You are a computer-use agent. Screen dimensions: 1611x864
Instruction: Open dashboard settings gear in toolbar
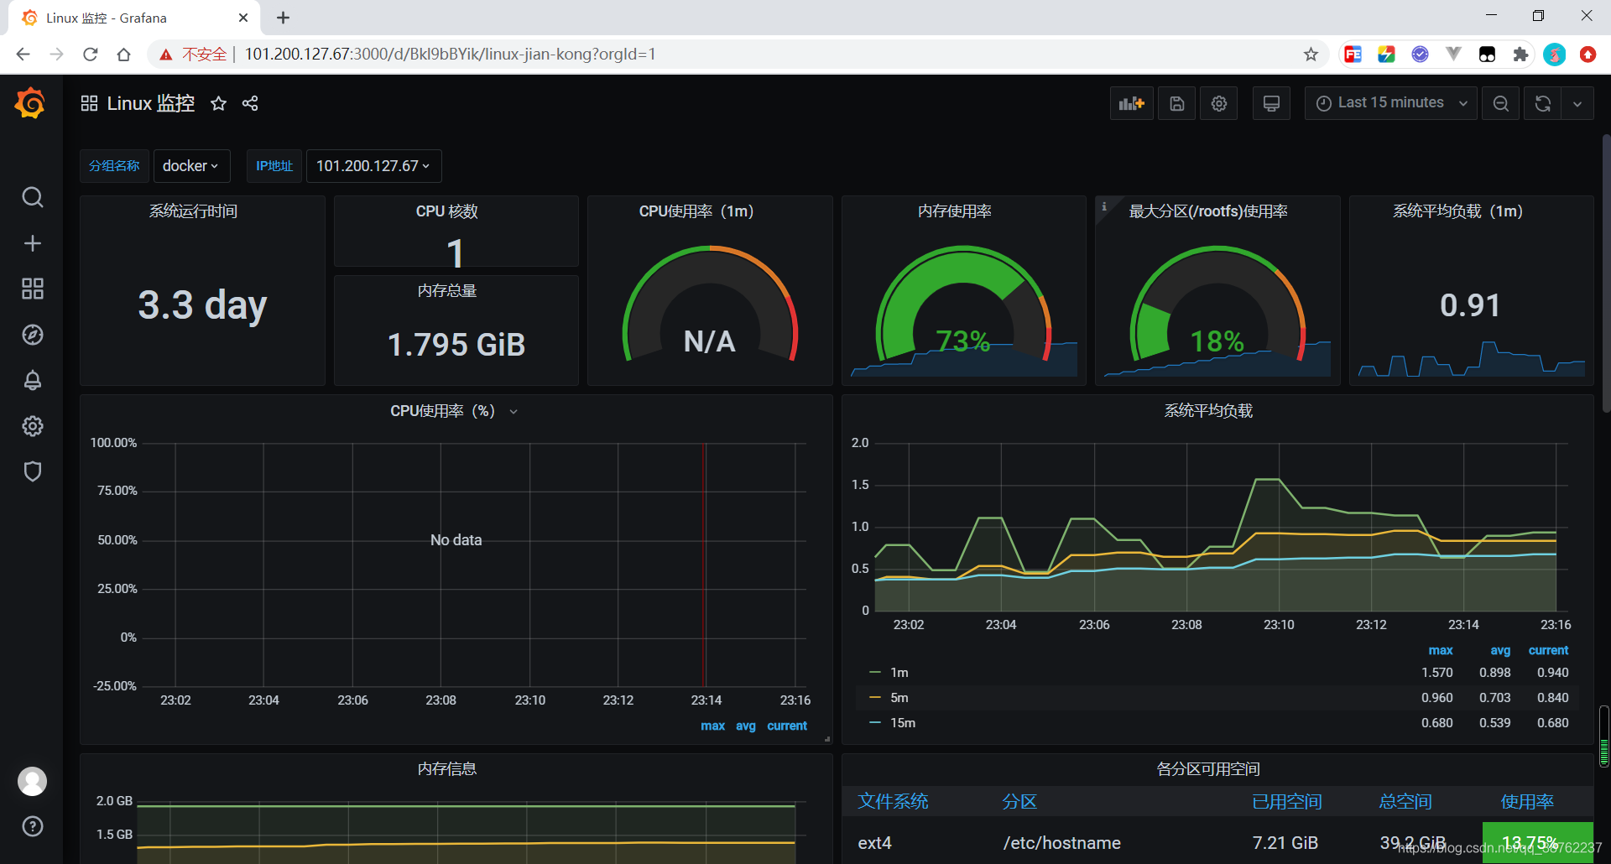1218,103
